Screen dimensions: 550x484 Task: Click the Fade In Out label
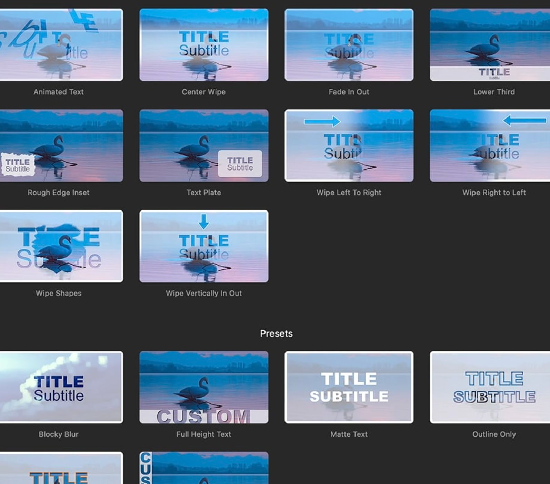pyautogui.click(x=349, y=92)
